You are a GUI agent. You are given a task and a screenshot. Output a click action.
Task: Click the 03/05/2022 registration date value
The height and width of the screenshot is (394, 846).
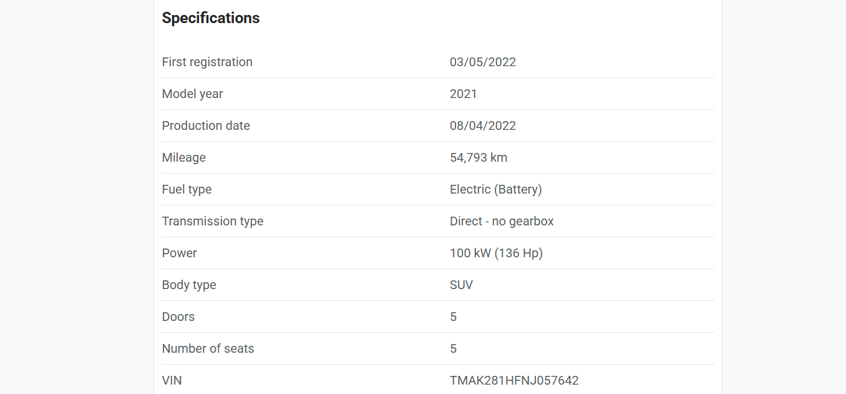point(483,62)
